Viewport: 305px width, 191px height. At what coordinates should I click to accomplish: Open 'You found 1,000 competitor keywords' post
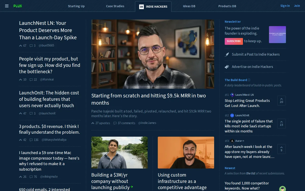click(x=247, y=186)
